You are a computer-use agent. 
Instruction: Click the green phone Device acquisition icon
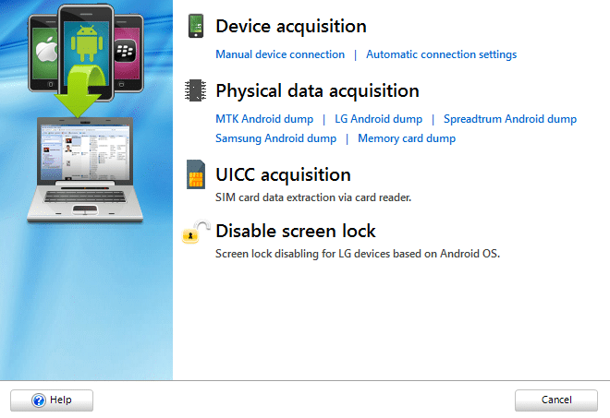196,26
